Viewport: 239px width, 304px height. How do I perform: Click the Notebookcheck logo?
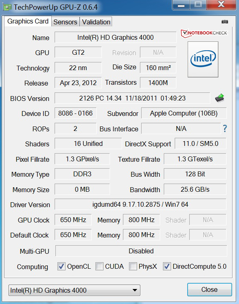coord(204,33)
